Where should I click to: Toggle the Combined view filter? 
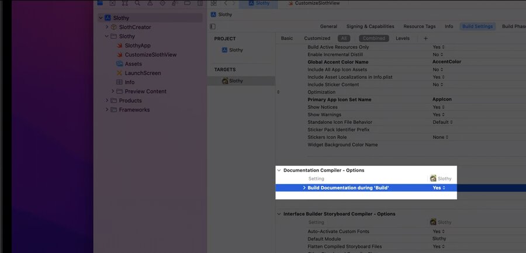click(x=373, y=38)
